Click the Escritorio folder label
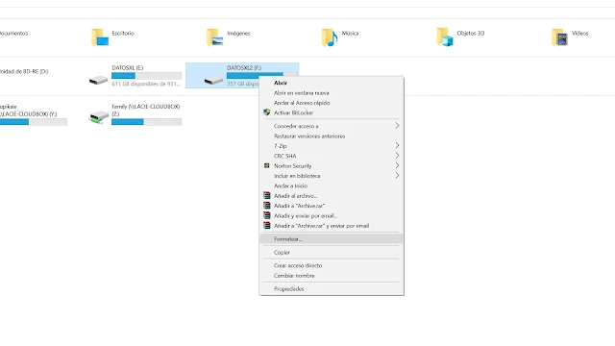The width and height of the screenshot is (615, 346). [x=123, y=34]
